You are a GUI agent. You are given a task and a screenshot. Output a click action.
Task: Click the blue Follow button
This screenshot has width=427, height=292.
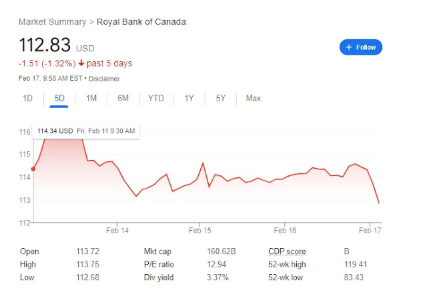[x=360, y=47]
